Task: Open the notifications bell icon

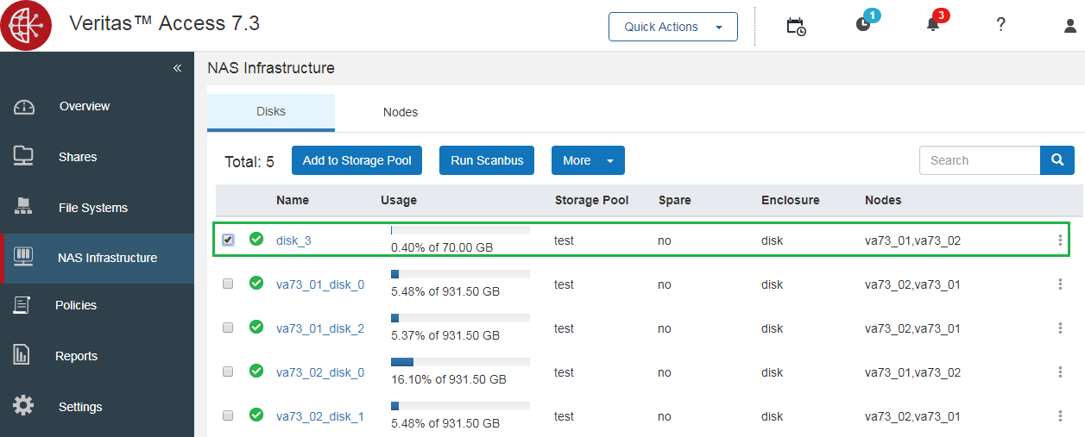Action: pyautogui.click(x=933, y=24)
